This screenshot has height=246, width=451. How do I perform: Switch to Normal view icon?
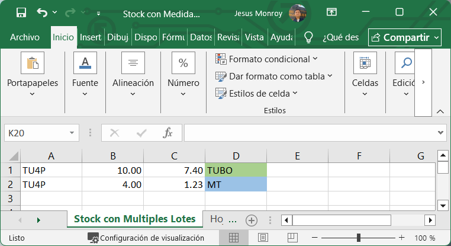point(234,238)
